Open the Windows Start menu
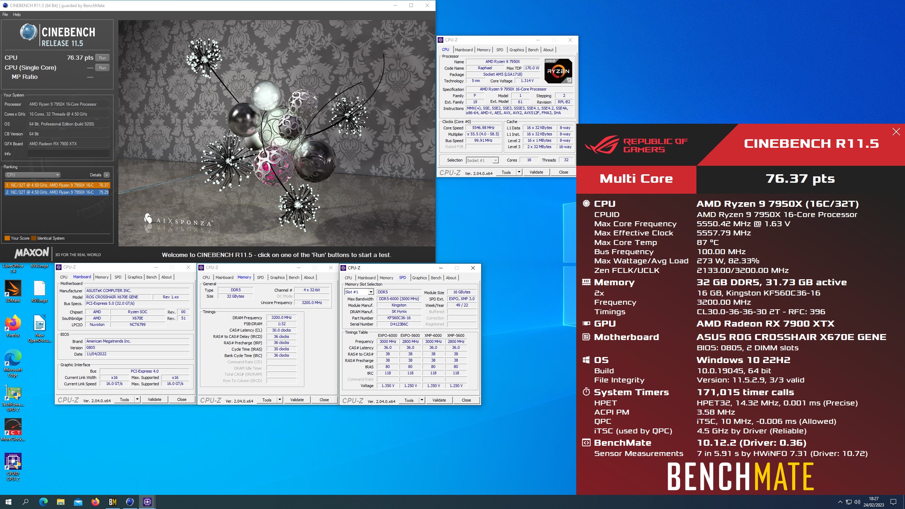This screenshot has width=905, height=509. [x=8, y=502]
